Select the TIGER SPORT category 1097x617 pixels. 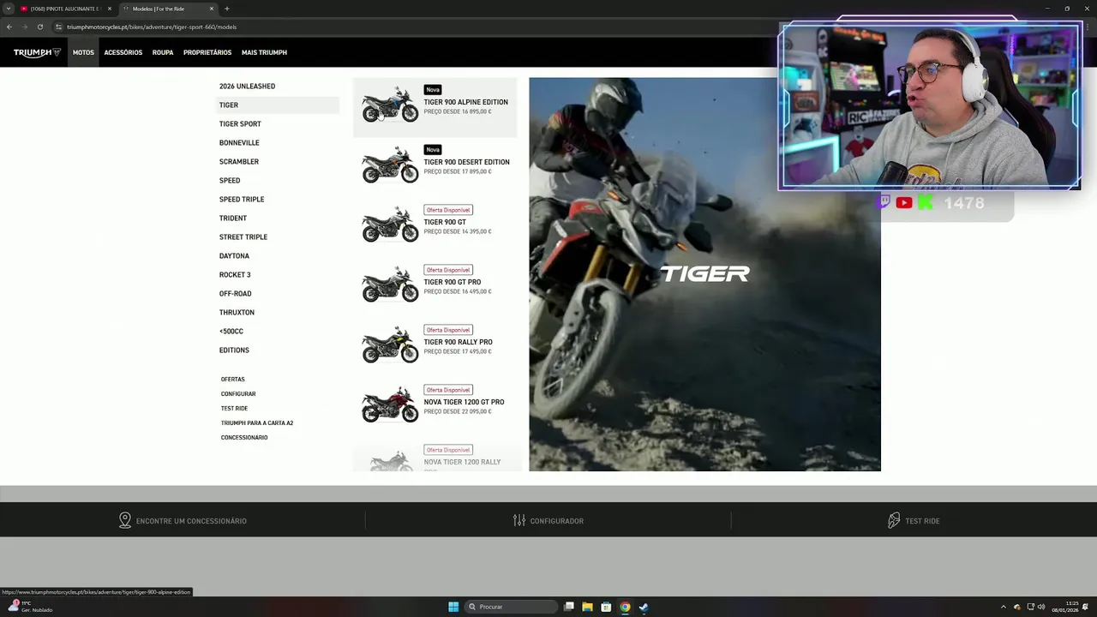(240, 124)
